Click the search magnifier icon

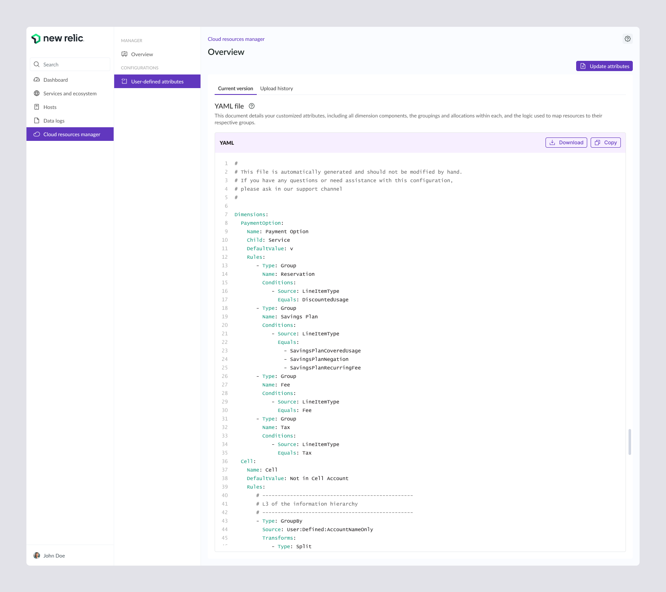pyautogui.click(x=37, y=64)
